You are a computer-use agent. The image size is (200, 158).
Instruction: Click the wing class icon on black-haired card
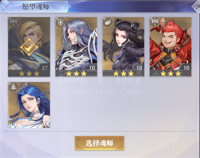(107, 22)
